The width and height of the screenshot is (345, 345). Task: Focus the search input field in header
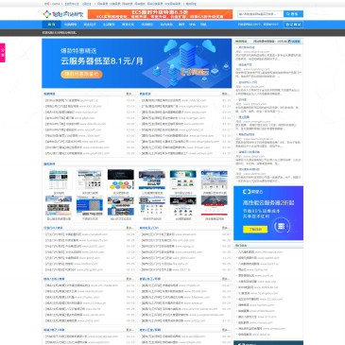point(261,14)
